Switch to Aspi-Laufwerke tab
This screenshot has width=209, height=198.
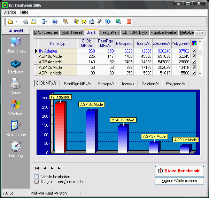pos(163,33)
